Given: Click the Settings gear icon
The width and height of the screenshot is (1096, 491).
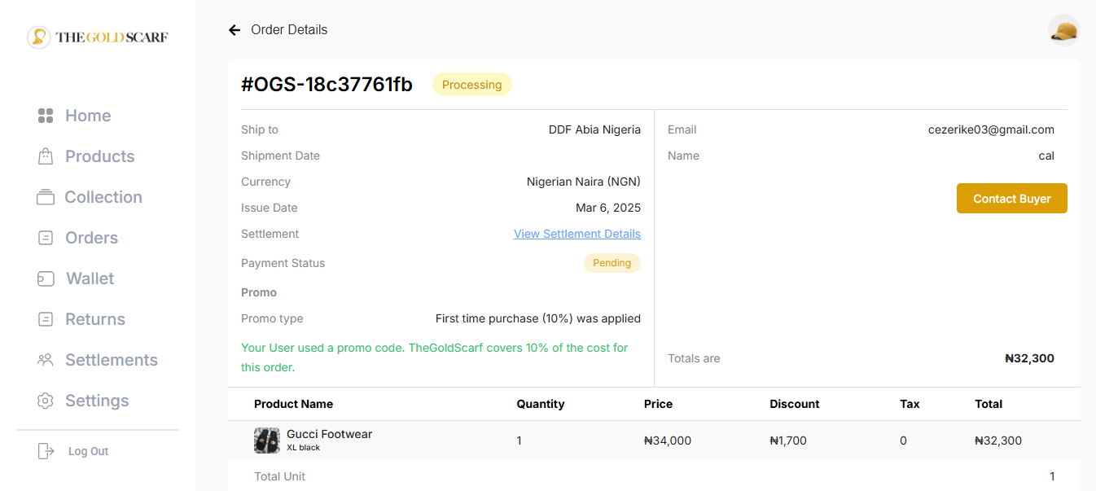Looking at the screenshot, I should pyautogui.click(x=46, y=401).
